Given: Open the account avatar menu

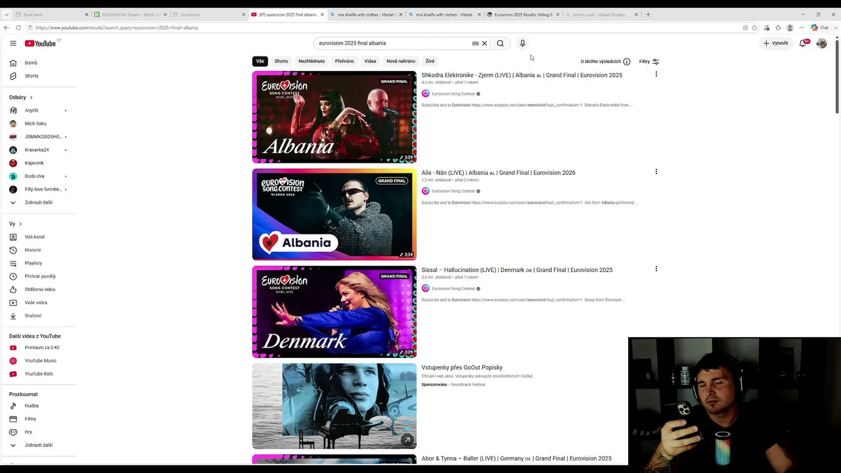Looking at the screenshot, I should tap(821, 43).
